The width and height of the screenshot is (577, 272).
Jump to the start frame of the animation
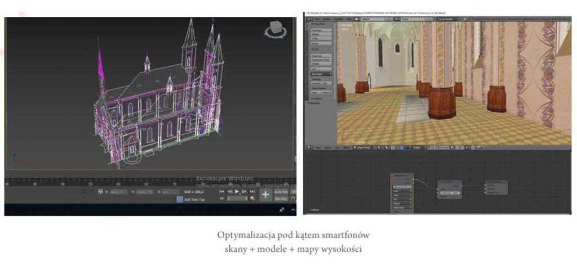(x=223, y=192)
